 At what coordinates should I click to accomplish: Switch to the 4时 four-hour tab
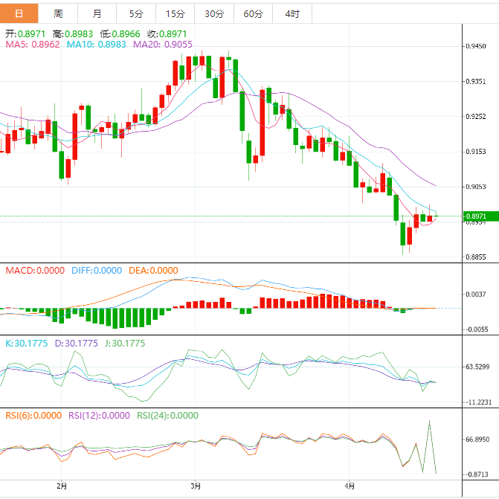pos(292,13)
